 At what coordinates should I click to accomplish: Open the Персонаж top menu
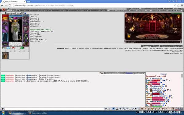pos(166,9)
